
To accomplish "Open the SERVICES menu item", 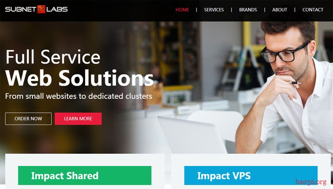I will coord(214,10).
